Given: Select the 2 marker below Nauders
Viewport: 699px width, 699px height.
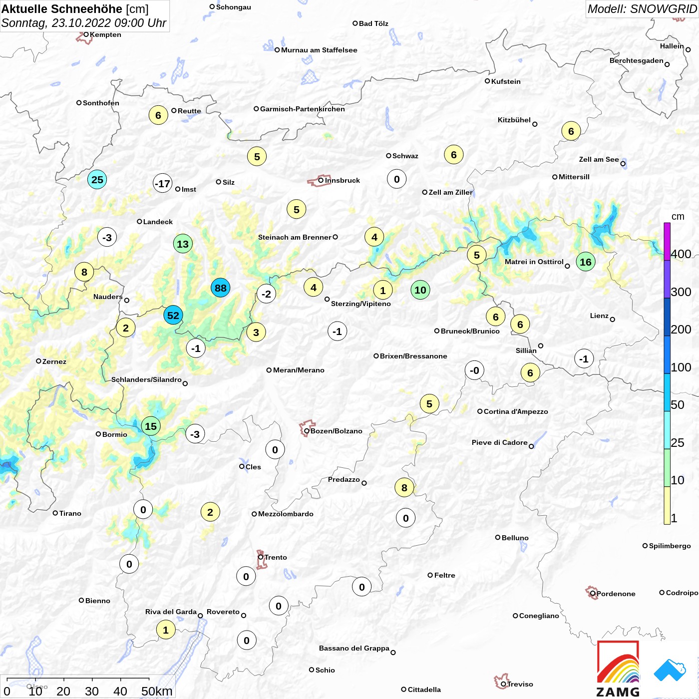Looking at the screenshot, I should [x=126, y=328].
